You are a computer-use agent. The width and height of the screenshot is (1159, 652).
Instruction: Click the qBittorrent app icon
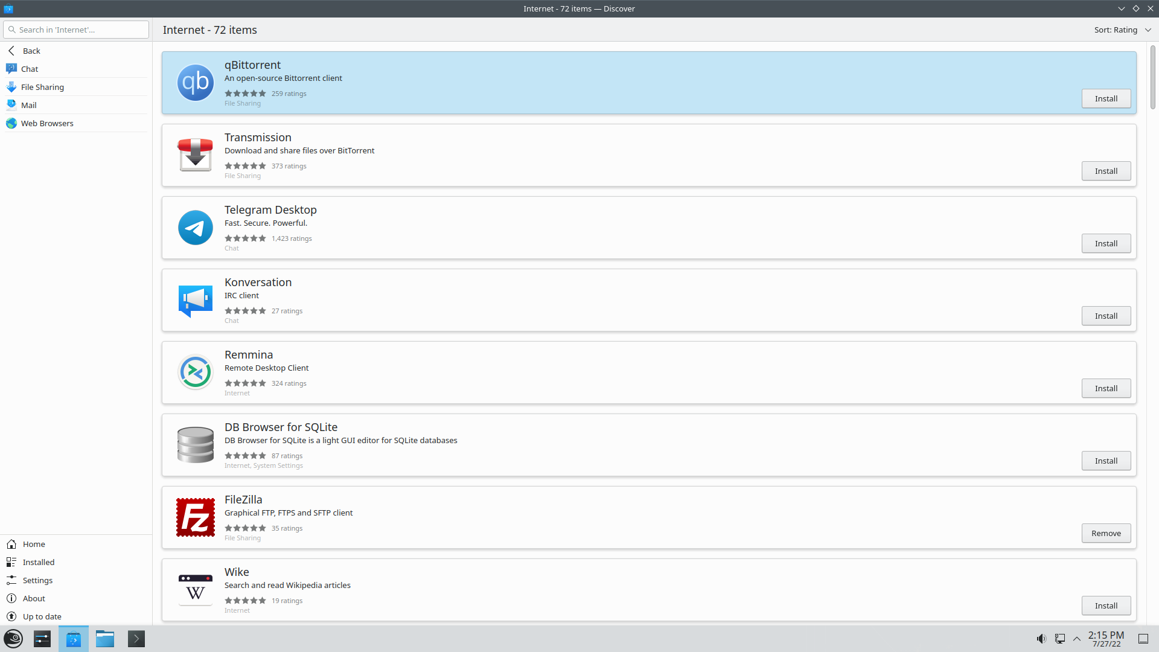coord(195,83)
